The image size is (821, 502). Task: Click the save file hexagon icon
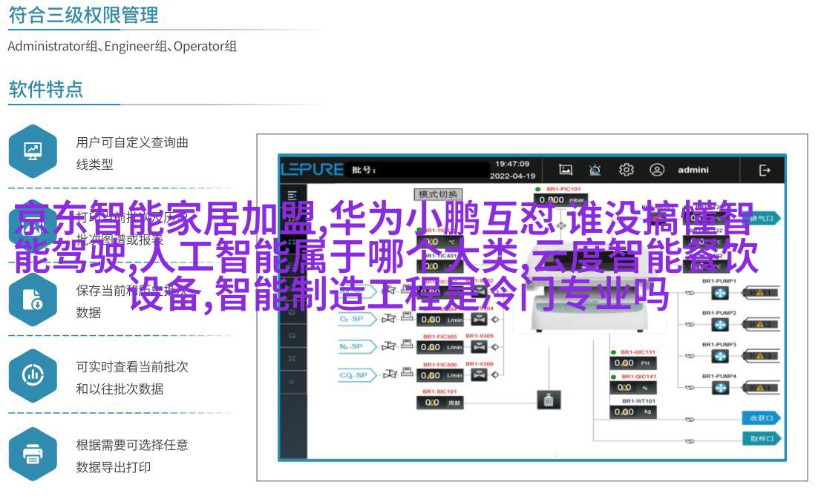coord(33,300)
